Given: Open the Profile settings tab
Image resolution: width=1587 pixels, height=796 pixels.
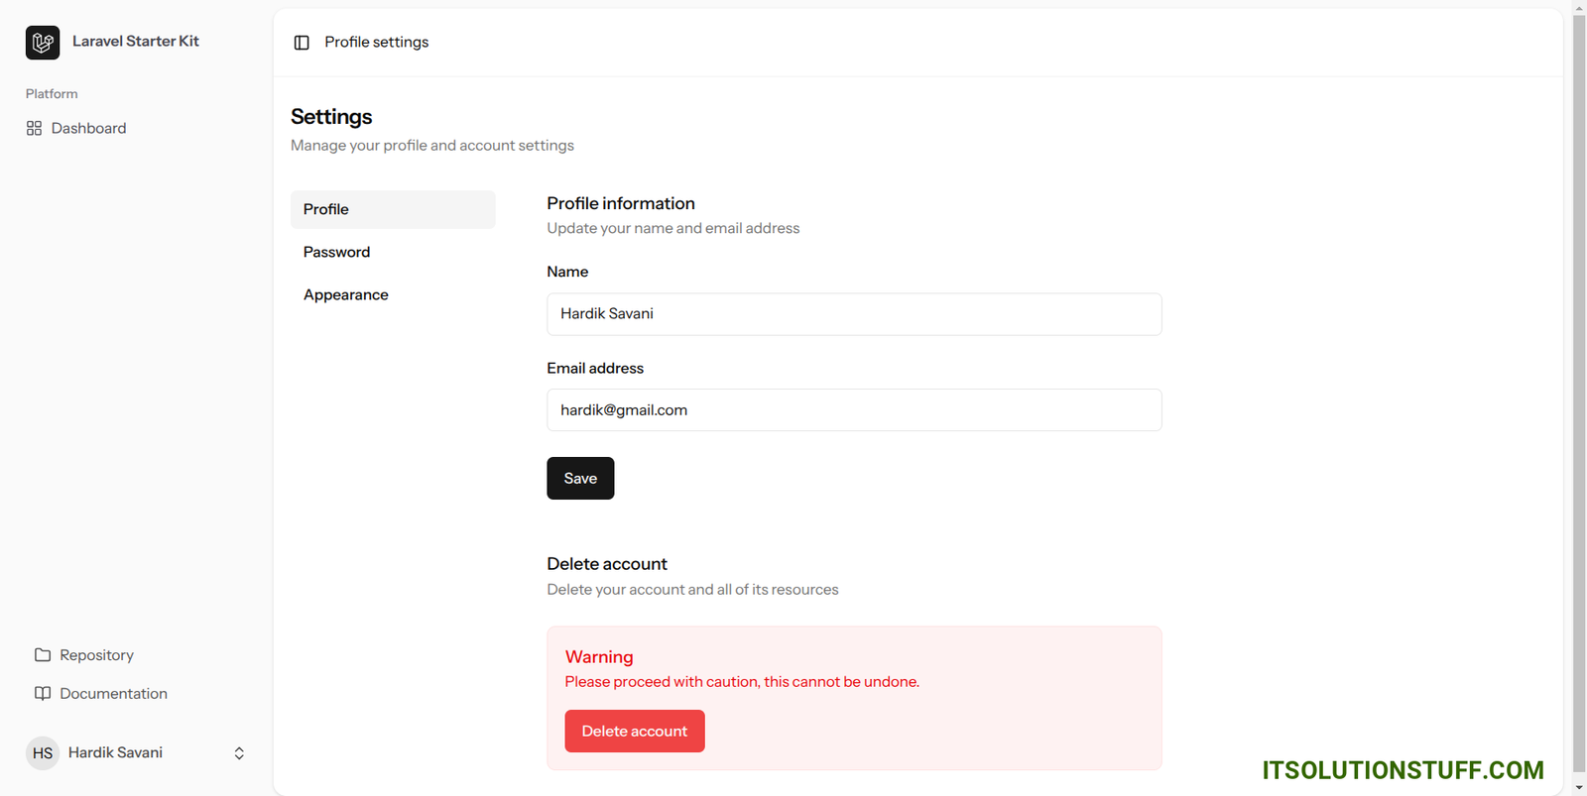Looking at the screenshot, I should click(392, 209).
